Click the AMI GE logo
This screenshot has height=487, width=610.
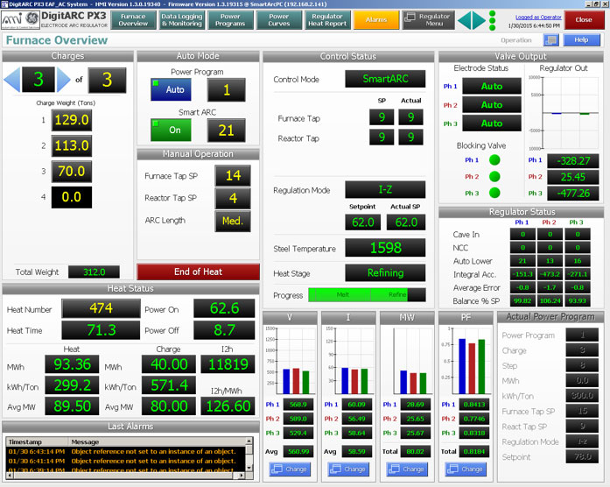click(20, 20)
